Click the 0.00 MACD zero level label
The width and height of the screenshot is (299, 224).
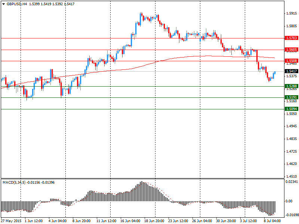289,201
